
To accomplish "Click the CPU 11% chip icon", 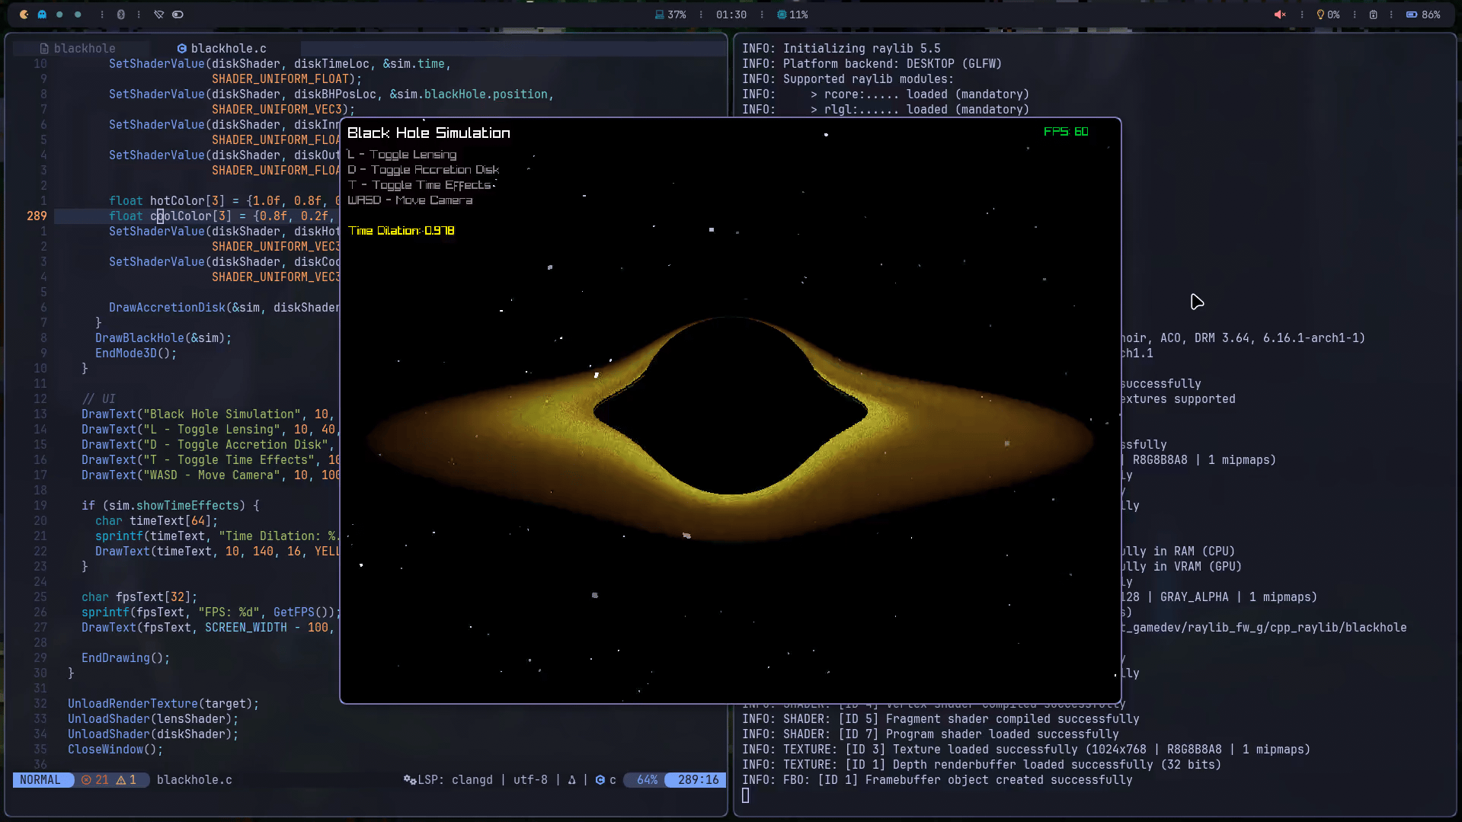I will click(x=792, y=14).
